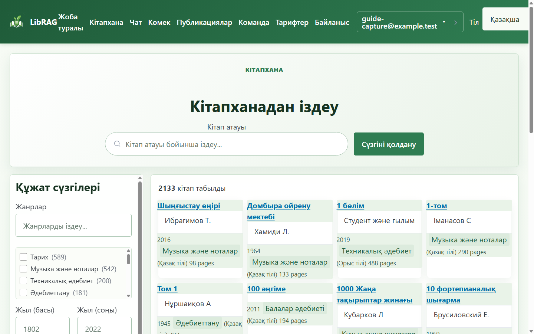Image resolution: width=534 pixels, height=334 pixels.
Task: Select Көмек in the top menu
Action: (159, 22)
